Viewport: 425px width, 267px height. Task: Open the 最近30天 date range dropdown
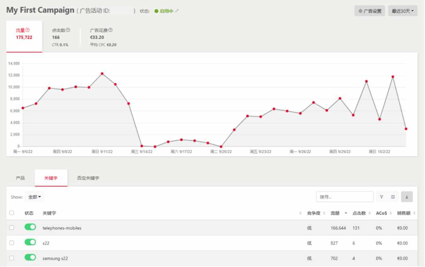(x=403, y=11)
